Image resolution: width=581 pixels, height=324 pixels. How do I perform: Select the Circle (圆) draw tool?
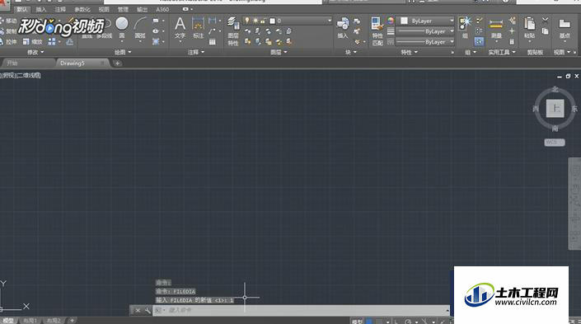coord(121,28)
